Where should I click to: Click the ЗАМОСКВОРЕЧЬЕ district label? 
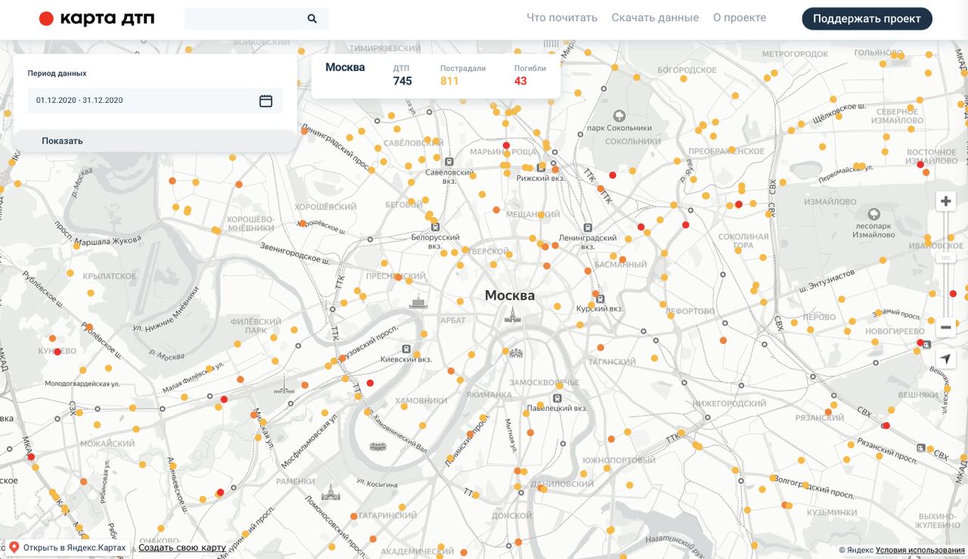[x=544, y=382]
